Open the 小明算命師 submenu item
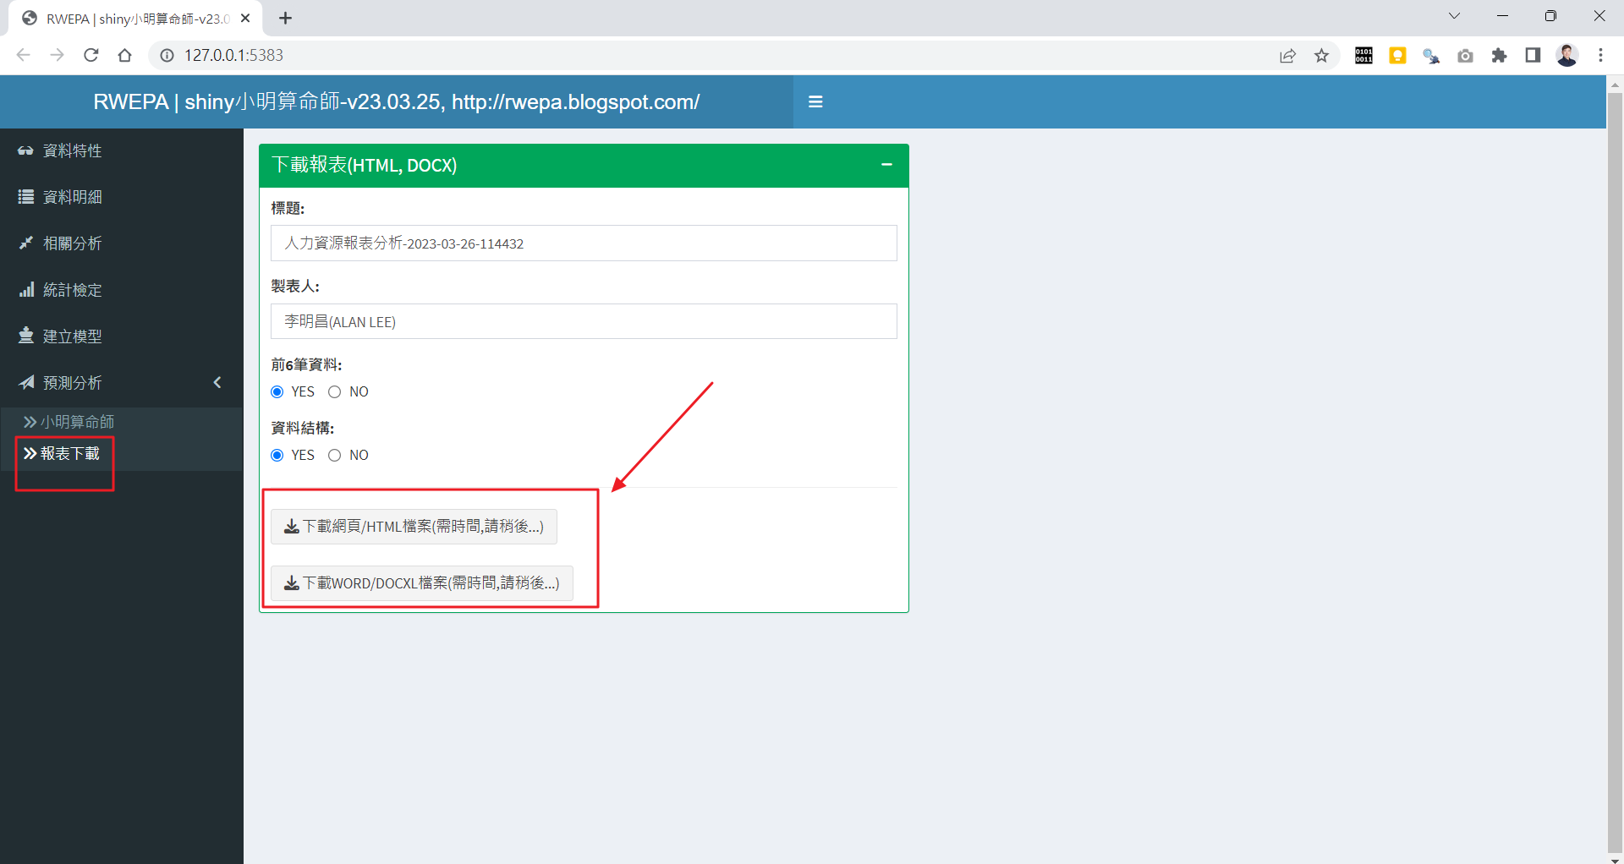 click(76, 422)
